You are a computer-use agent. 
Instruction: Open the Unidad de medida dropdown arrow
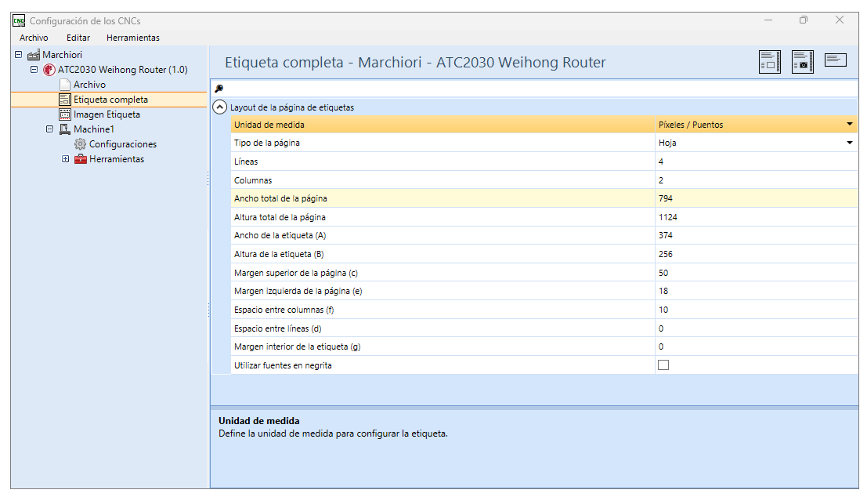tap(849, 125)
